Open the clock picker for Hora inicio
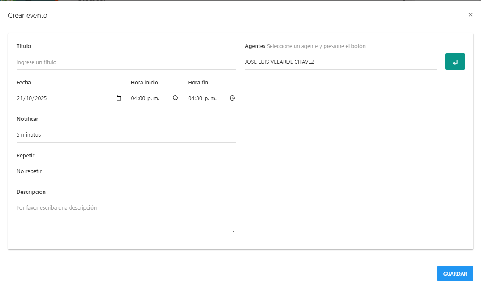Screen dimensions: 481x288 coord(175,98)
